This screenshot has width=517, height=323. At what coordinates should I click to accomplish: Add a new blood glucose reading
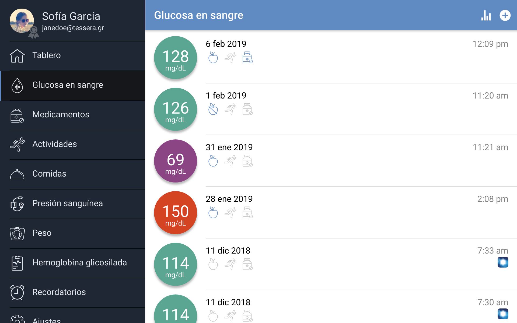[505, 16]
